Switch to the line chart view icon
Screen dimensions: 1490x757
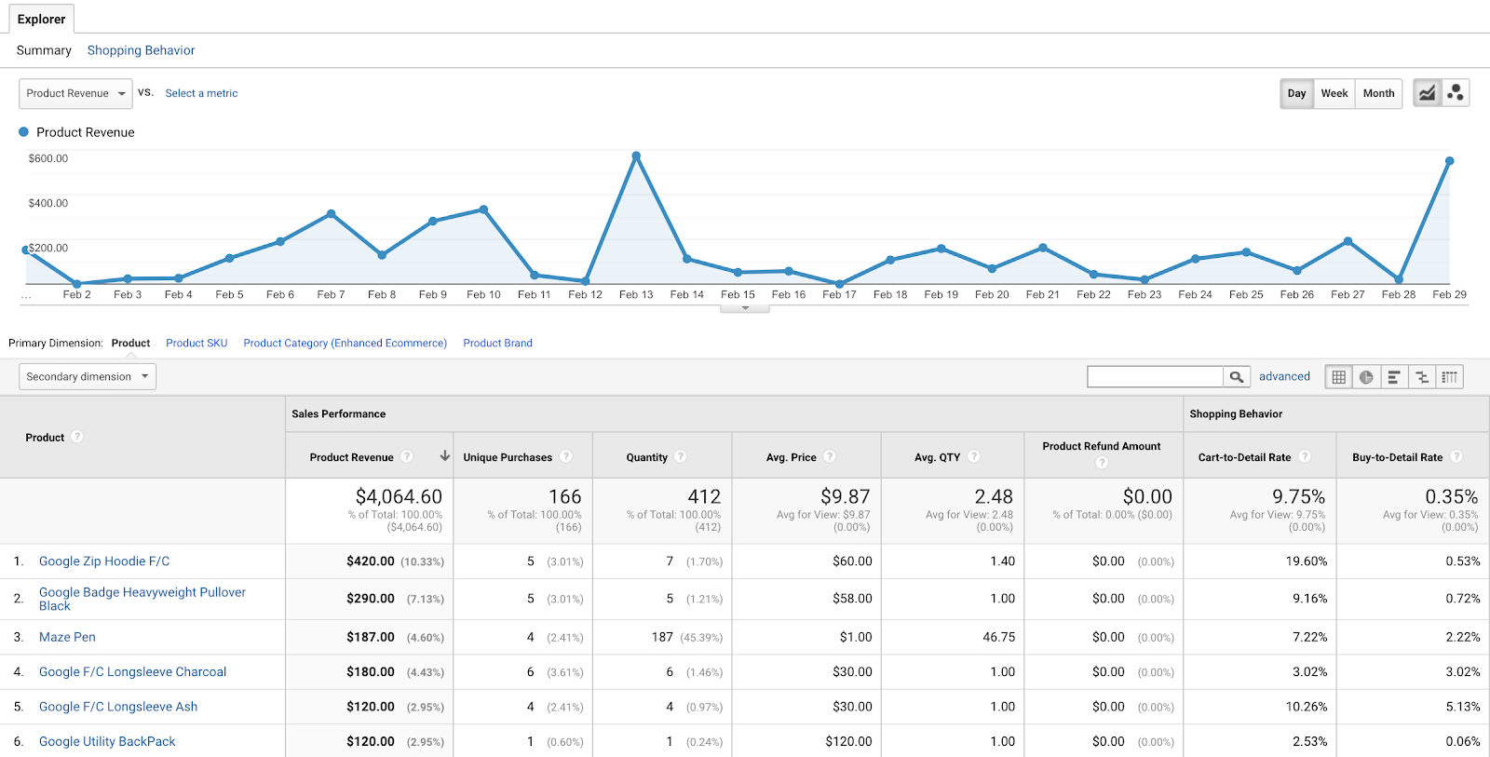(x=1427, y=93)
